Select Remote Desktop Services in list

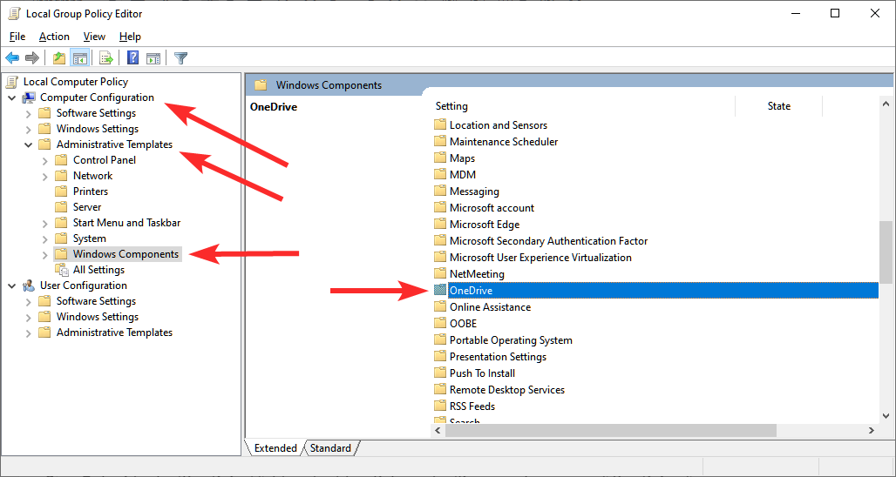[507, 390]
